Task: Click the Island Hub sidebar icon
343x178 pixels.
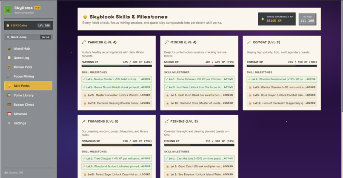Action: tap(9, 48)
